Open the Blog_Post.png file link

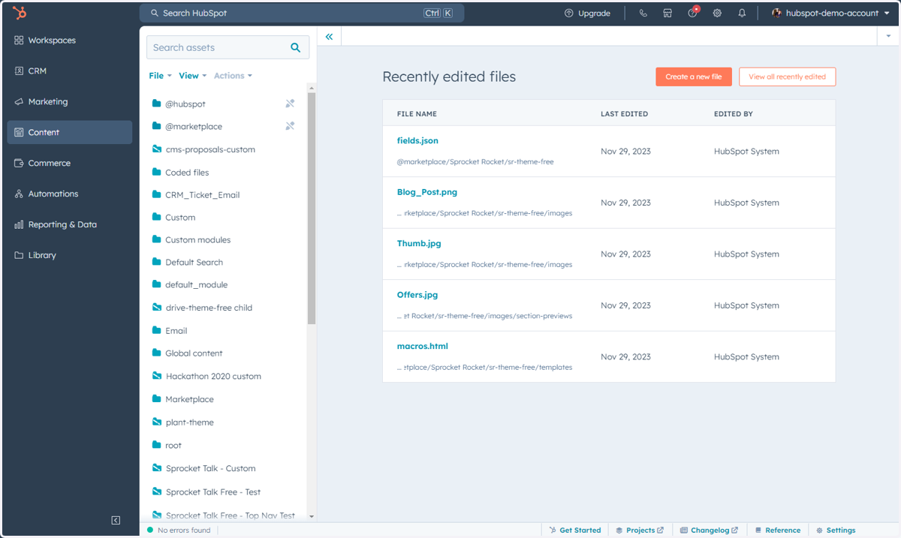(x=427, y=192)
